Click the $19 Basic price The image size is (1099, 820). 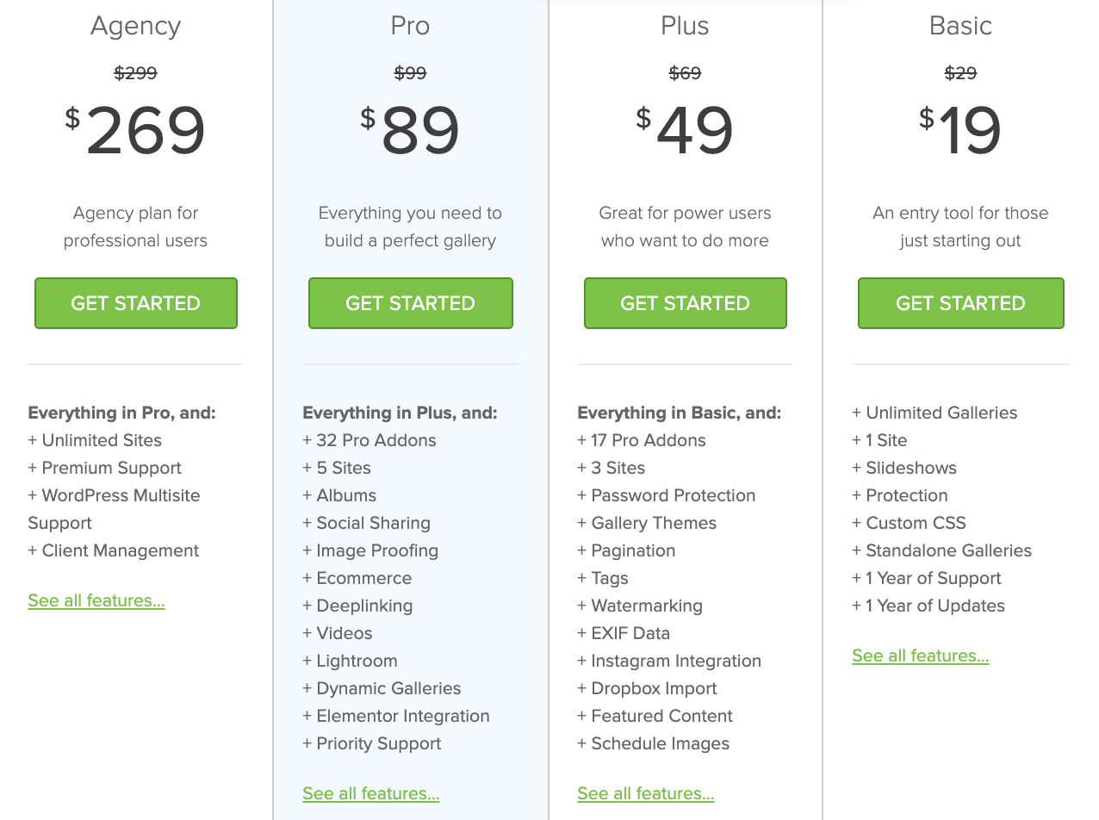coord(969,132)
